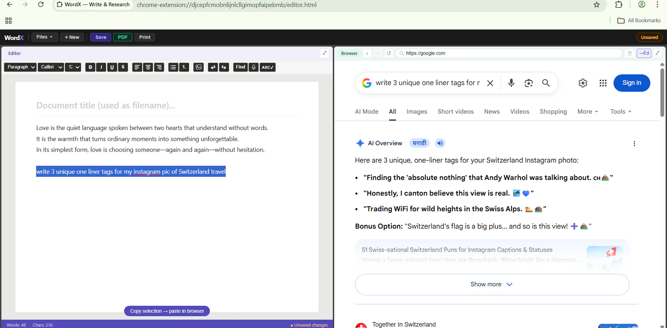Open the Google Tools dropdown
Image resolution: width=667 pixels, height=328 pixels.
click(x=621, y=112)
